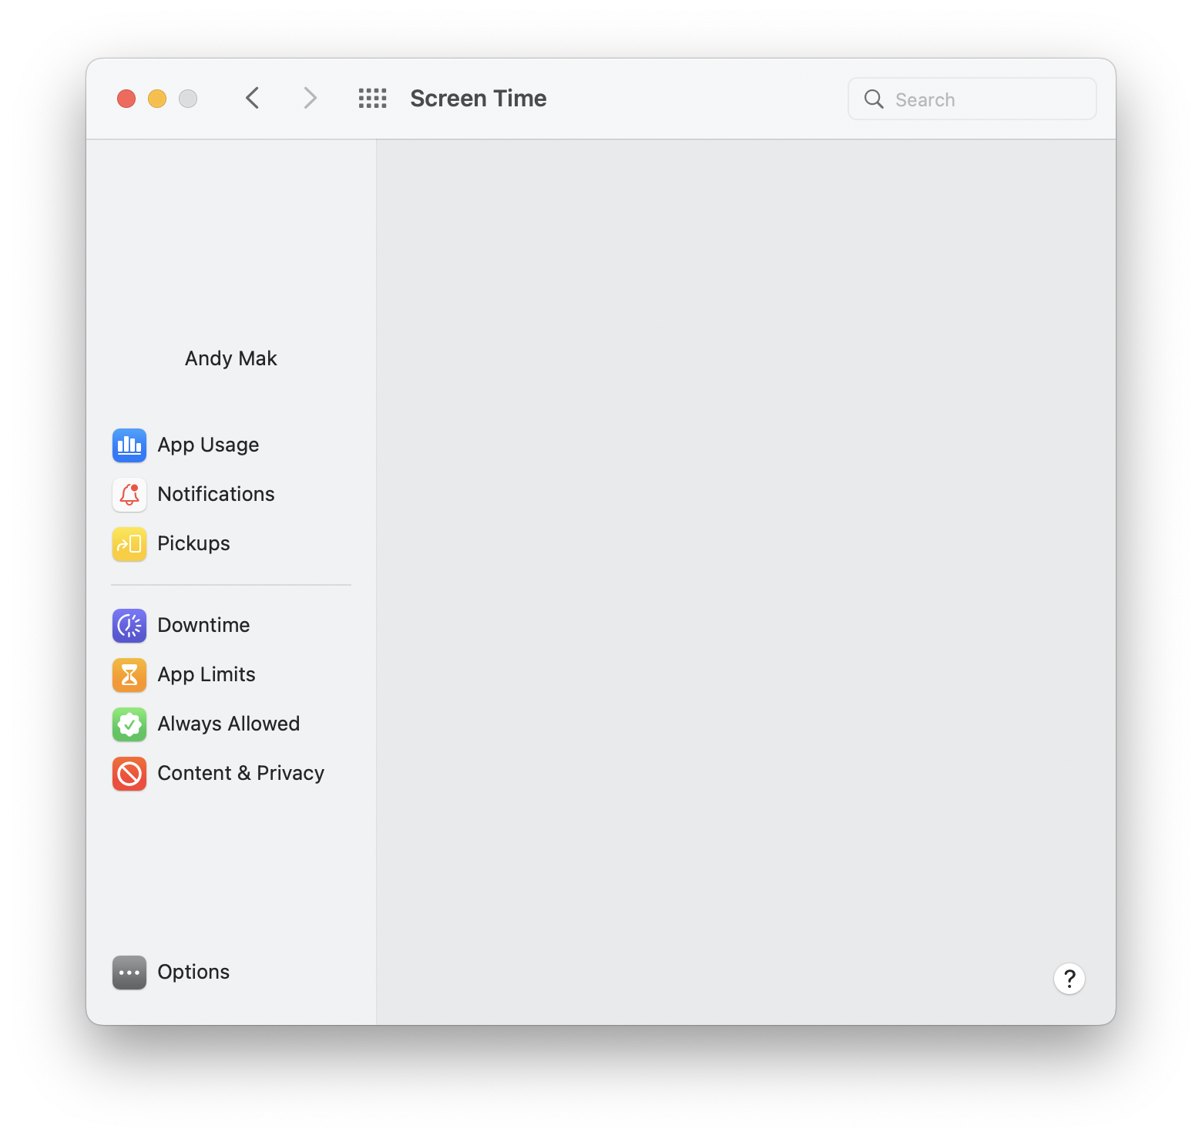Click the Screen Time window title

[478, 99]
